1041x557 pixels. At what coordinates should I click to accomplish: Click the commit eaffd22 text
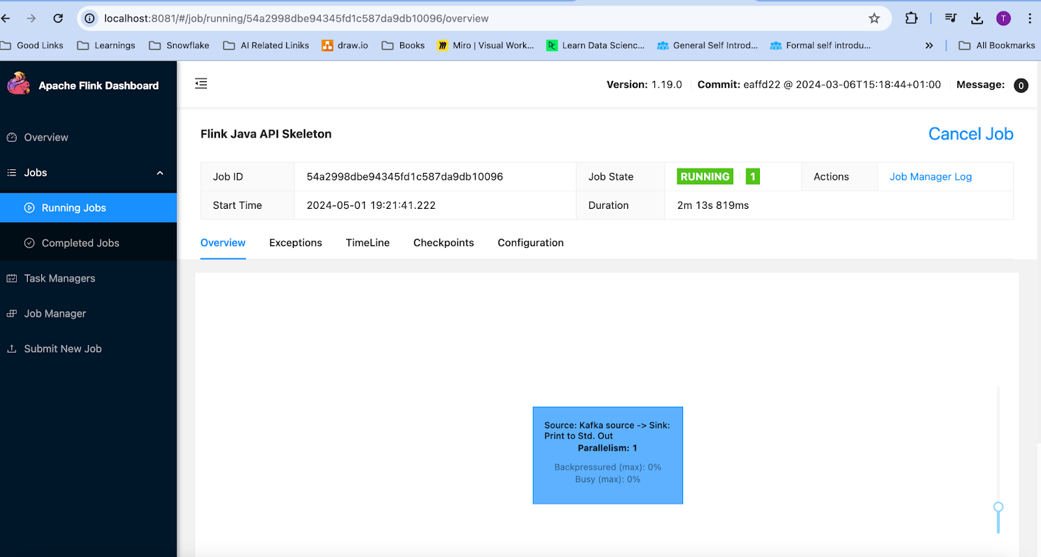pos(819,85)
